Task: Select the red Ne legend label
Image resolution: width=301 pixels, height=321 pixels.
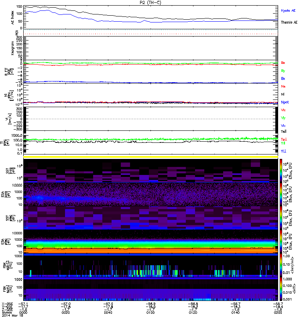Action: 283,86
